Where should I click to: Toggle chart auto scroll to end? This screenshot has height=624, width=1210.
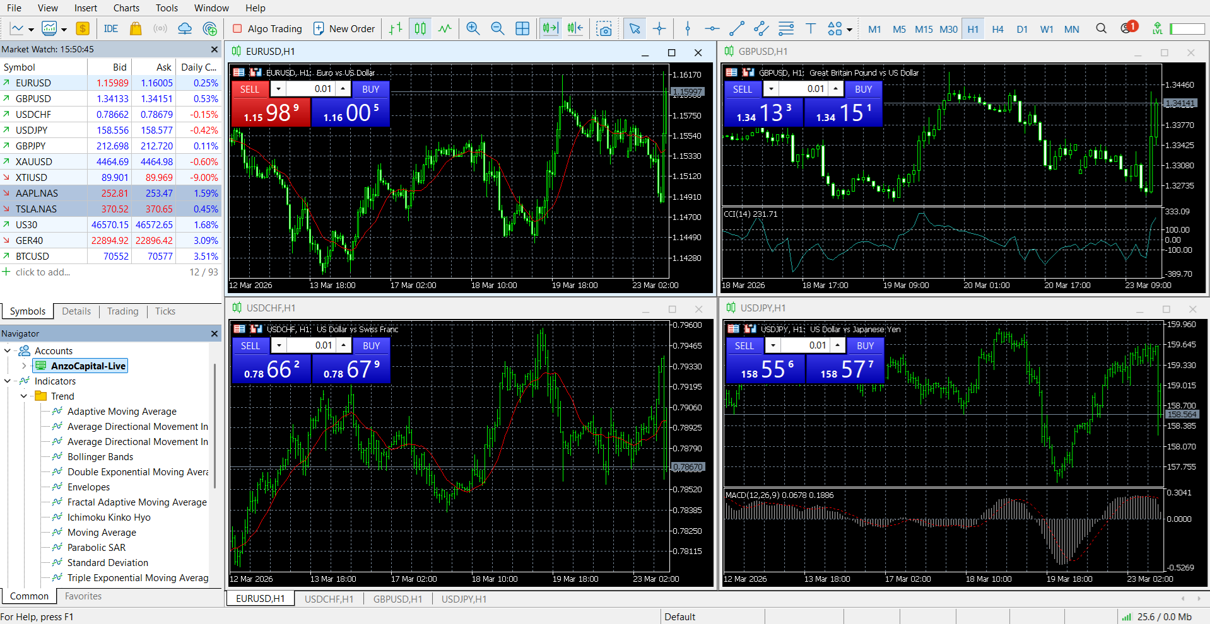click(x=551, y=28)
